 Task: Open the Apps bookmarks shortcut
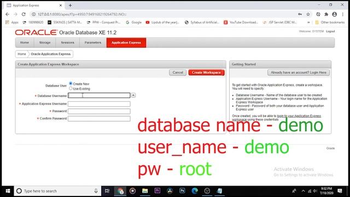12,22
